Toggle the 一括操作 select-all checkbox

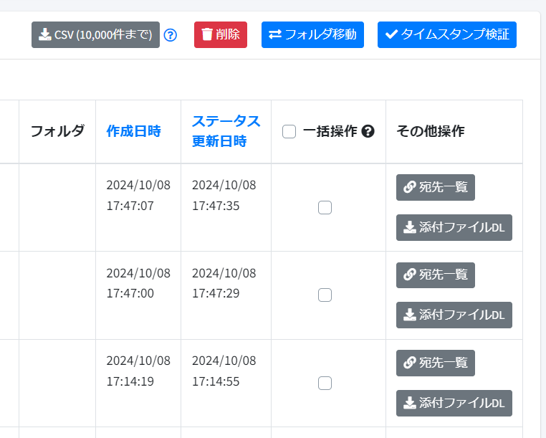289,131
